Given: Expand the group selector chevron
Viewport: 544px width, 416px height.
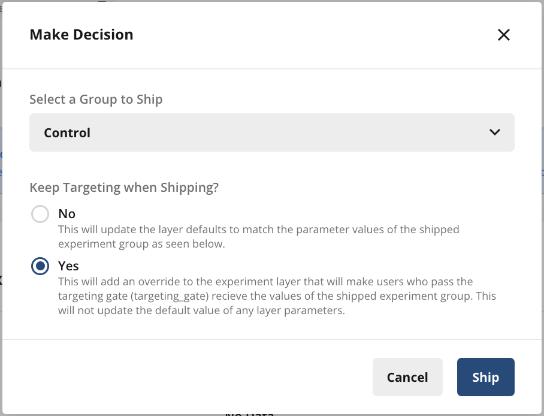Looking at the screenshot, I should pos(495,132).
